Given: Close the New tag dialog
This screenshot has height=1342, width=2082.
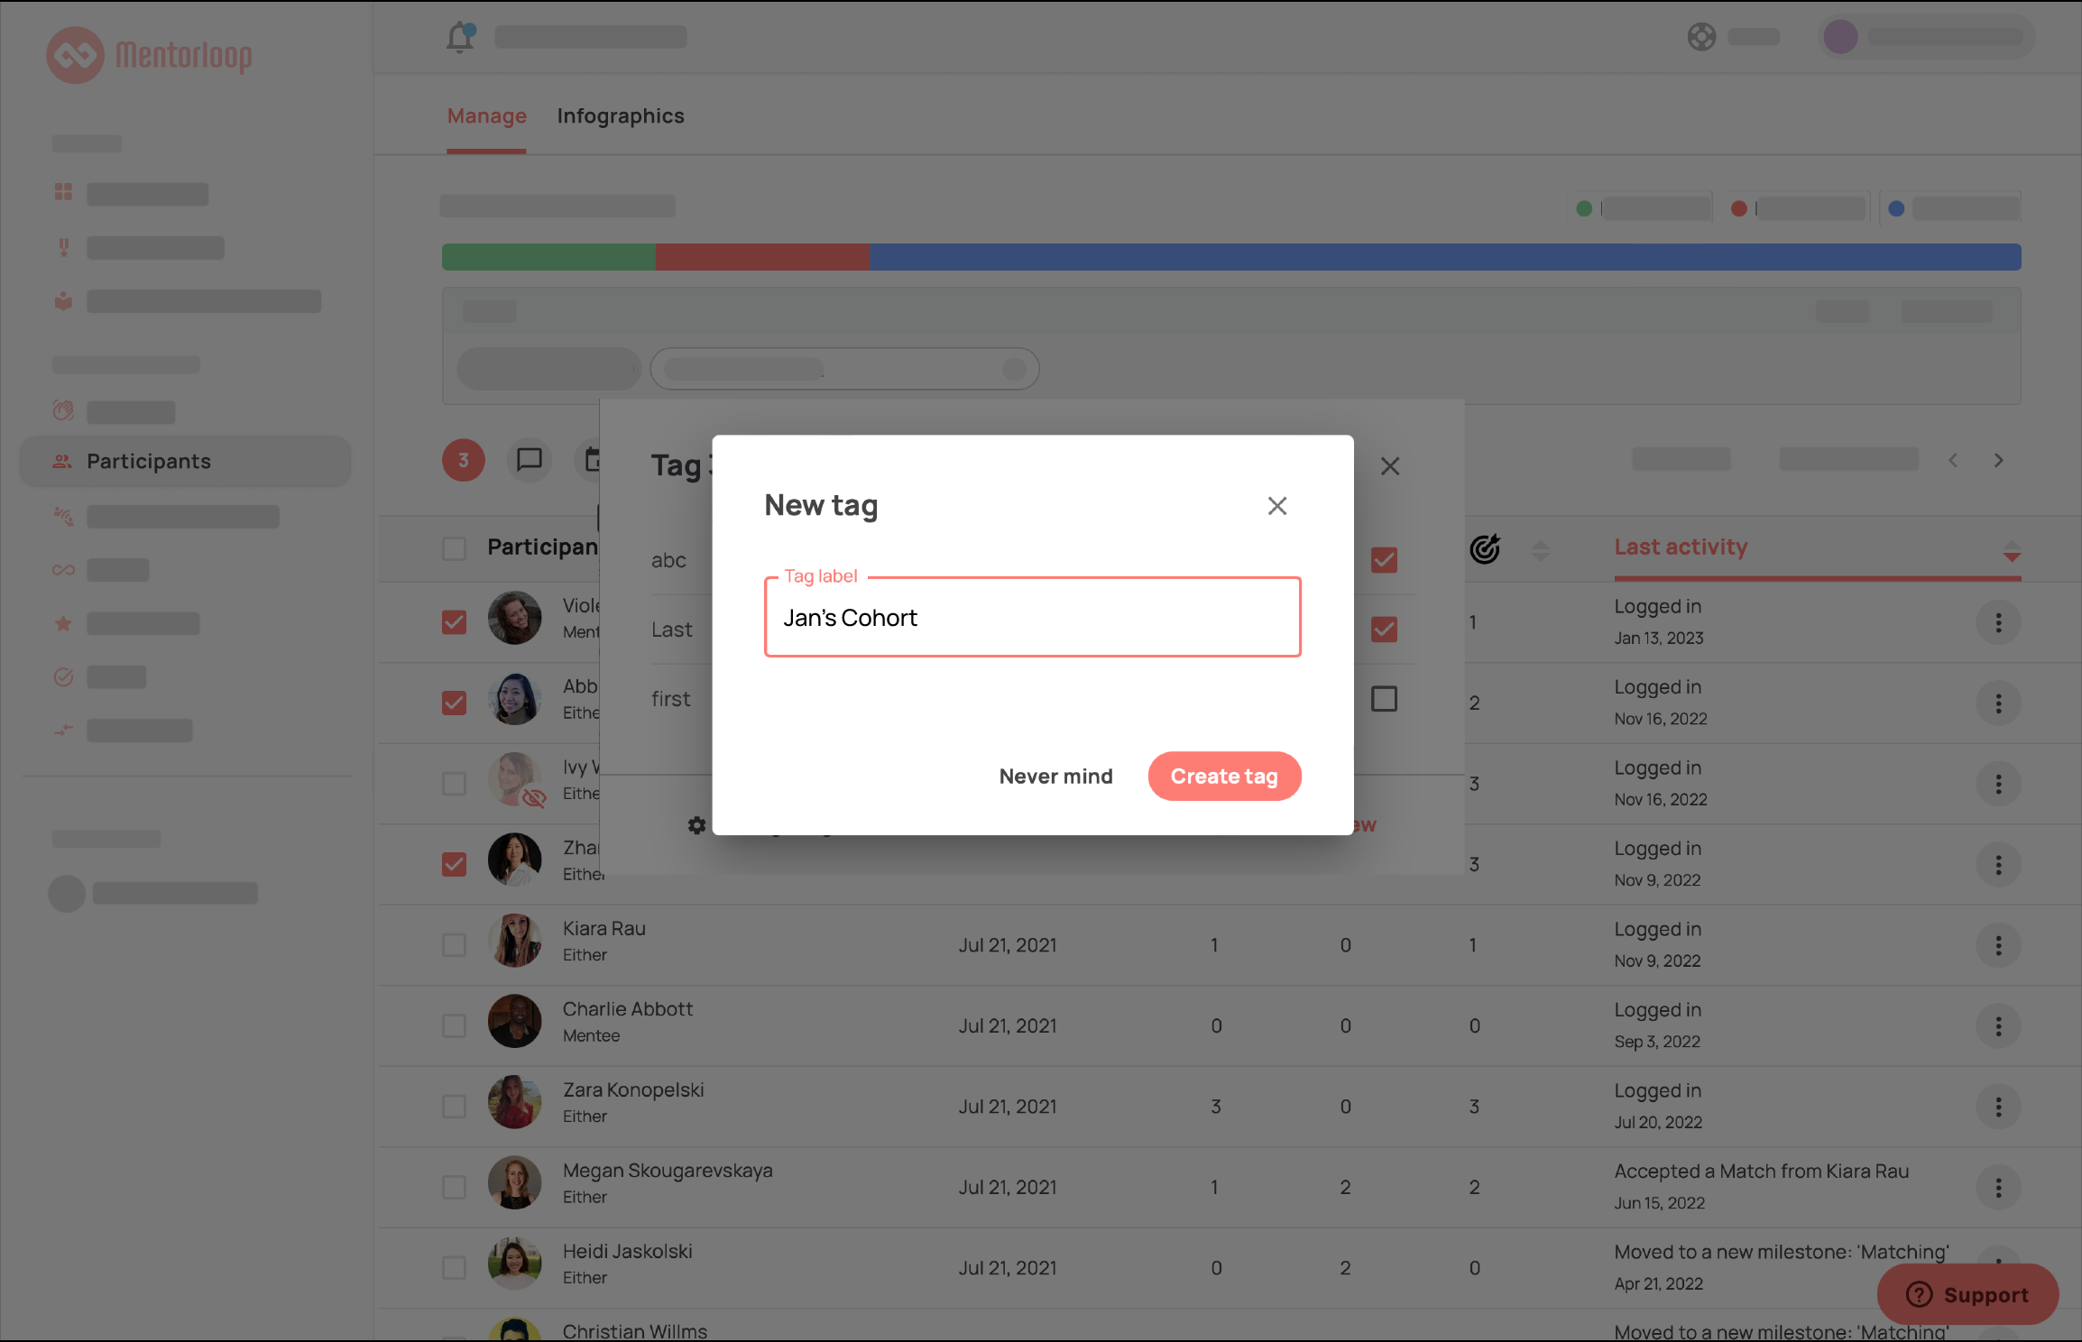Looking at the screenshot, I should pos(1276,506).
